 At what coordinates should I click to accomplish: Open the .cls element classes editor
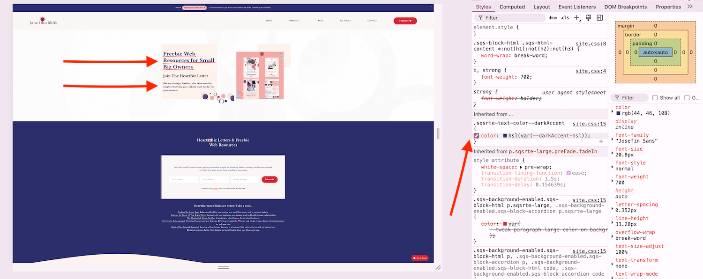pos(565,17)
